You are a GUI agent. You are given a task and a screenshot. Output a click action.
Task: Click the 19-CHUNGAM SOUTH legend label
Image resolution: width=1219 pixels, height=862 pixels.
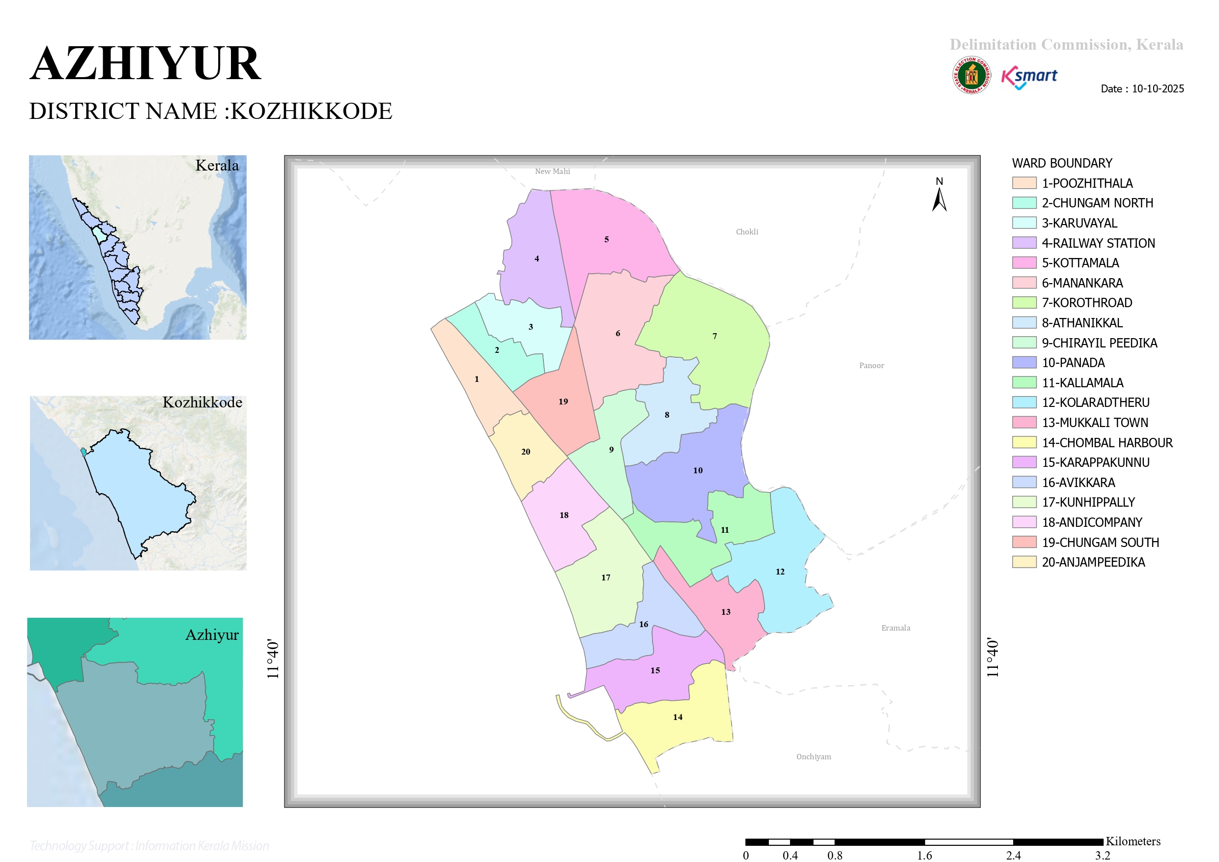click(1100, 542)
